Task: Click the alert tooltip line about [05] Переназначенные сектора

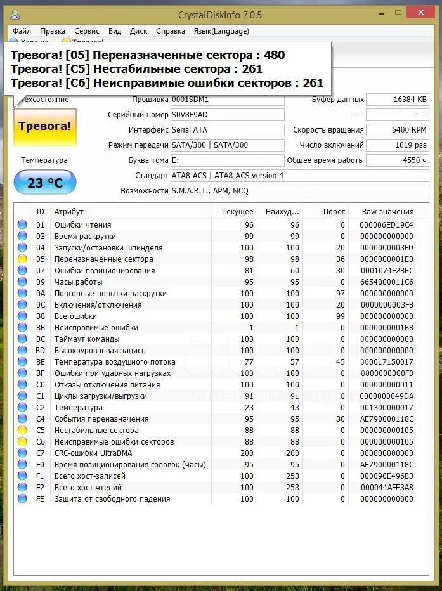Action: pyautogui.click(x=148, y=55)
